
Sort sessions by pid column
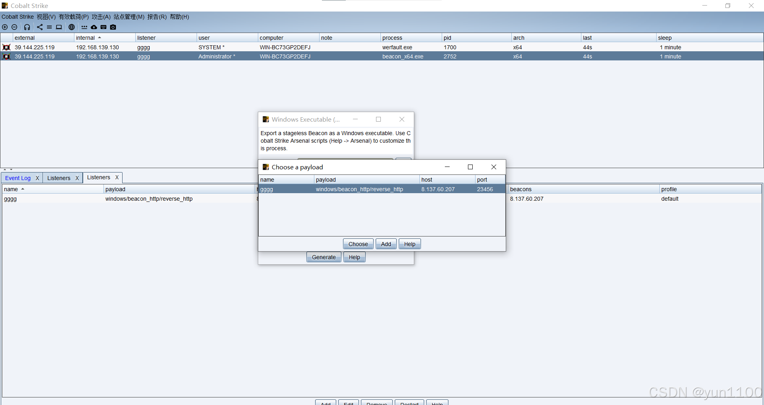[477, 38]
